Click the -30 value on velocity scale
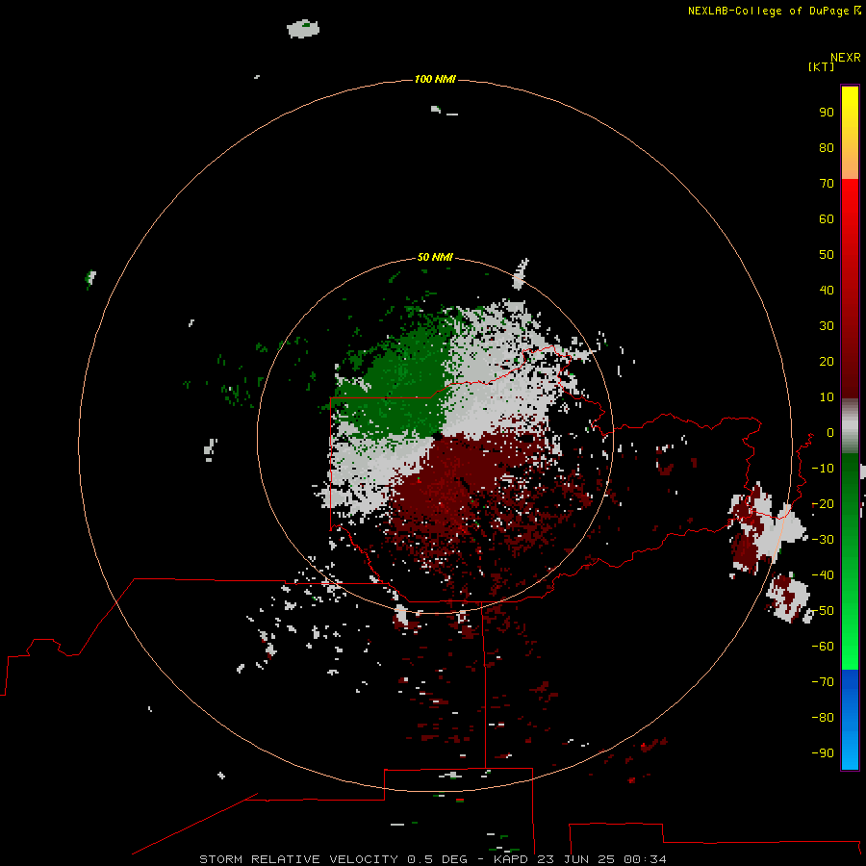The height and width of the screenshot is (866, 866). tap(823, 540)
